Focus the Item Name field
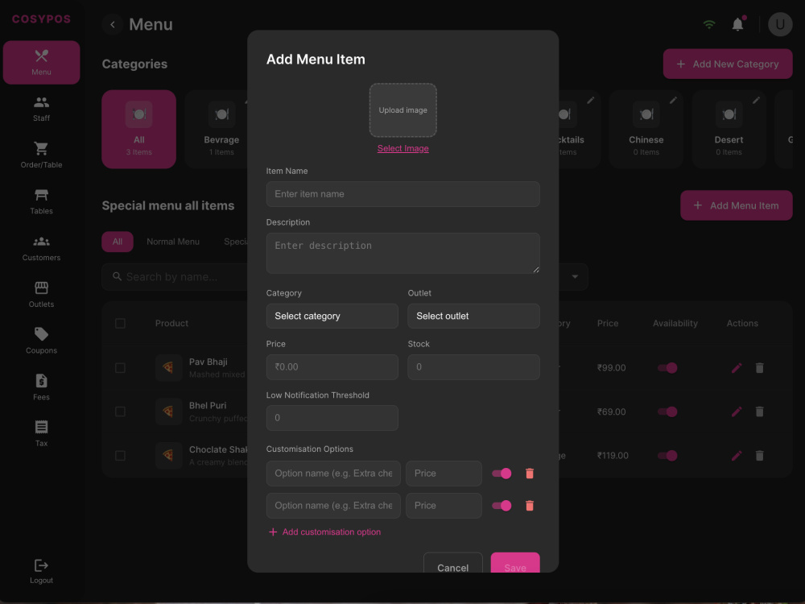The image size is (805, 604). pos(403,194)
